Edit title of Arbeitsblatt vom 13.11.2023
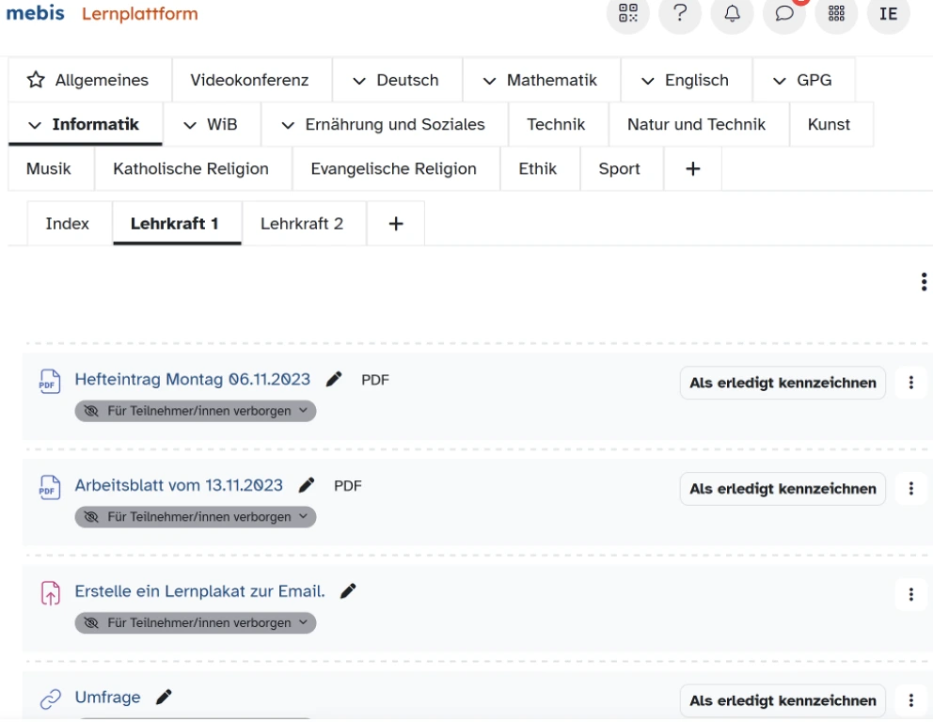This screenshot has height=722, width=933. [305, 486]
